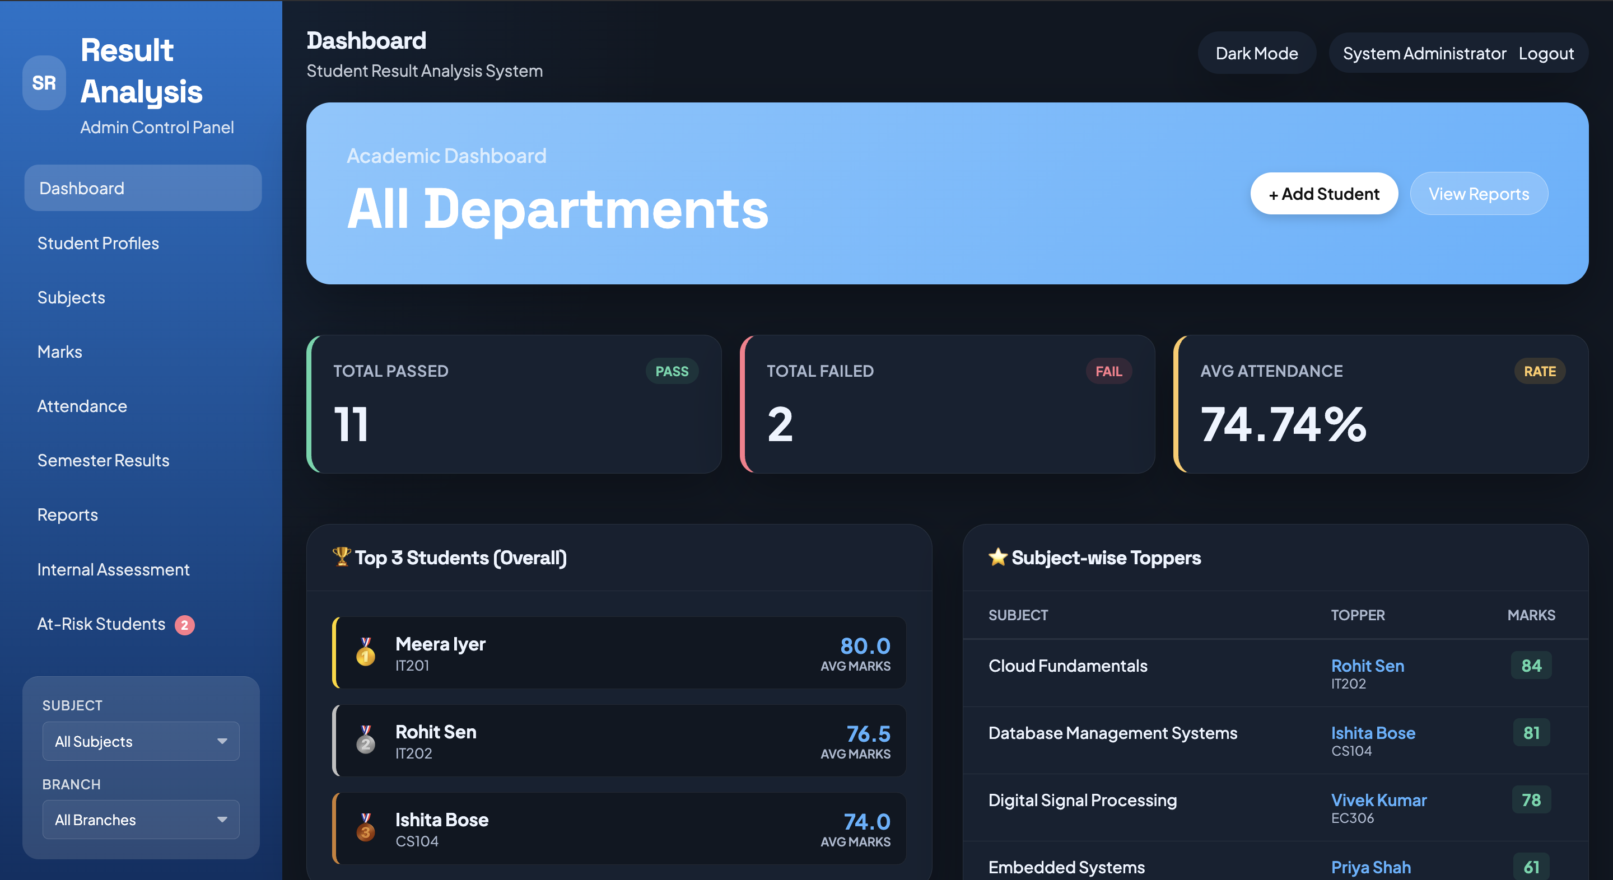Click the Digital Signal Processing cell
The image size is (1613, 880).
pos(1083,800)
